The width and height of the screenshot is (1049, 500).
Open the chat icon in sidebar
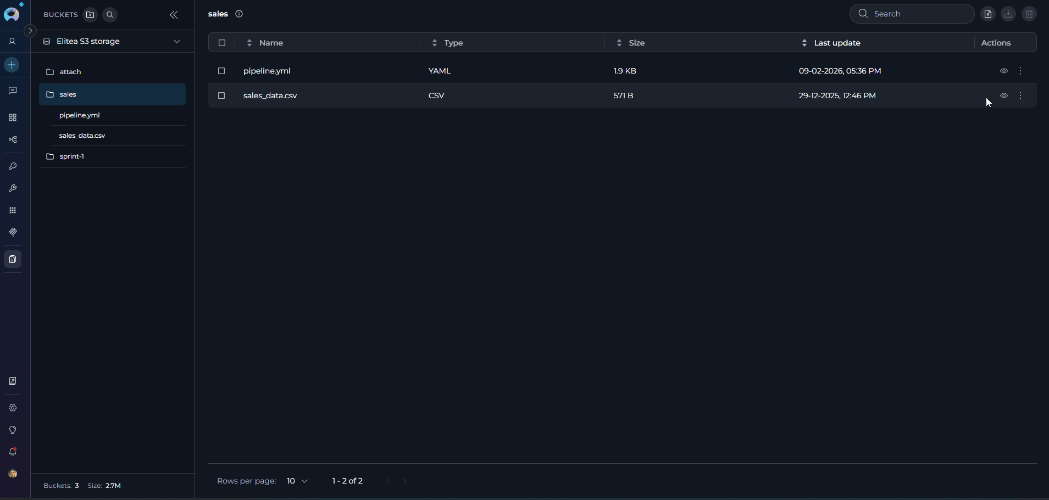13,91
